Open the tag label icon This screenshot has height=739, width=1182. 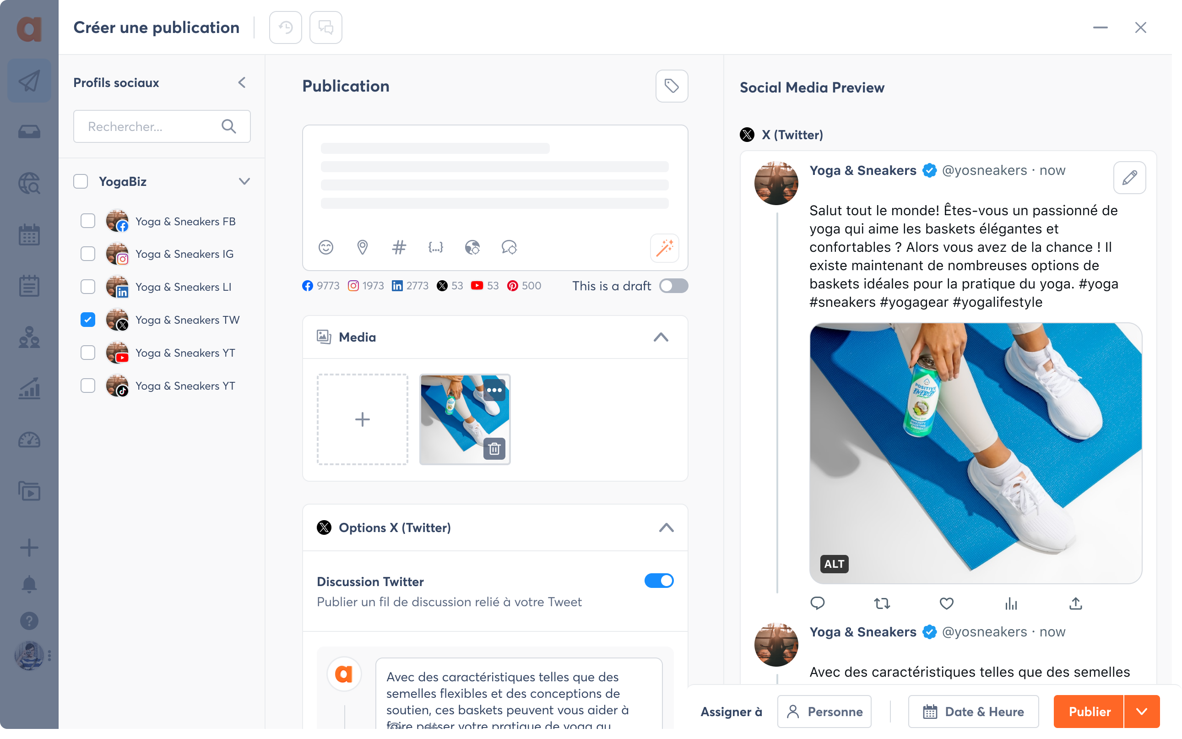(672, 86)
